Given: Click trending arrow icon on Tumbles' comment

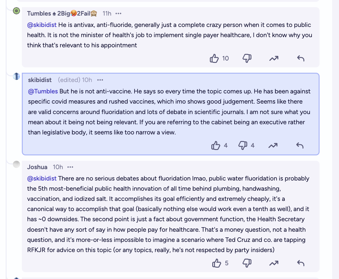Looking at the screenshot, I should pos(274,58).
